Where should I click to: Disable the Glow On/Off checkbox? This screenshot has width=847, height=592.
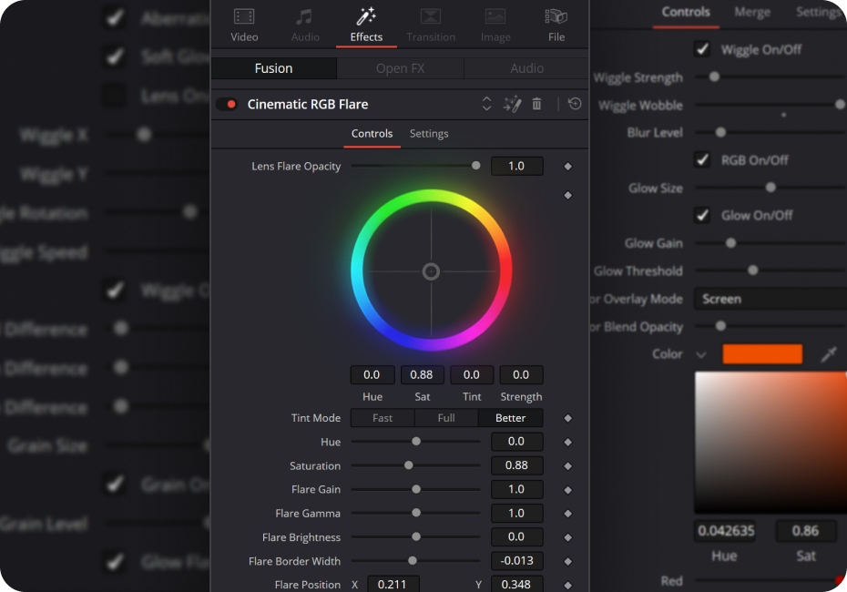point(702,215)
